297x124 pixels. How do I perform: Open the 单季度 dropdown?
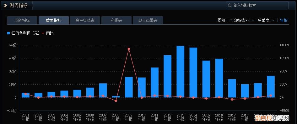coord(266,20)
